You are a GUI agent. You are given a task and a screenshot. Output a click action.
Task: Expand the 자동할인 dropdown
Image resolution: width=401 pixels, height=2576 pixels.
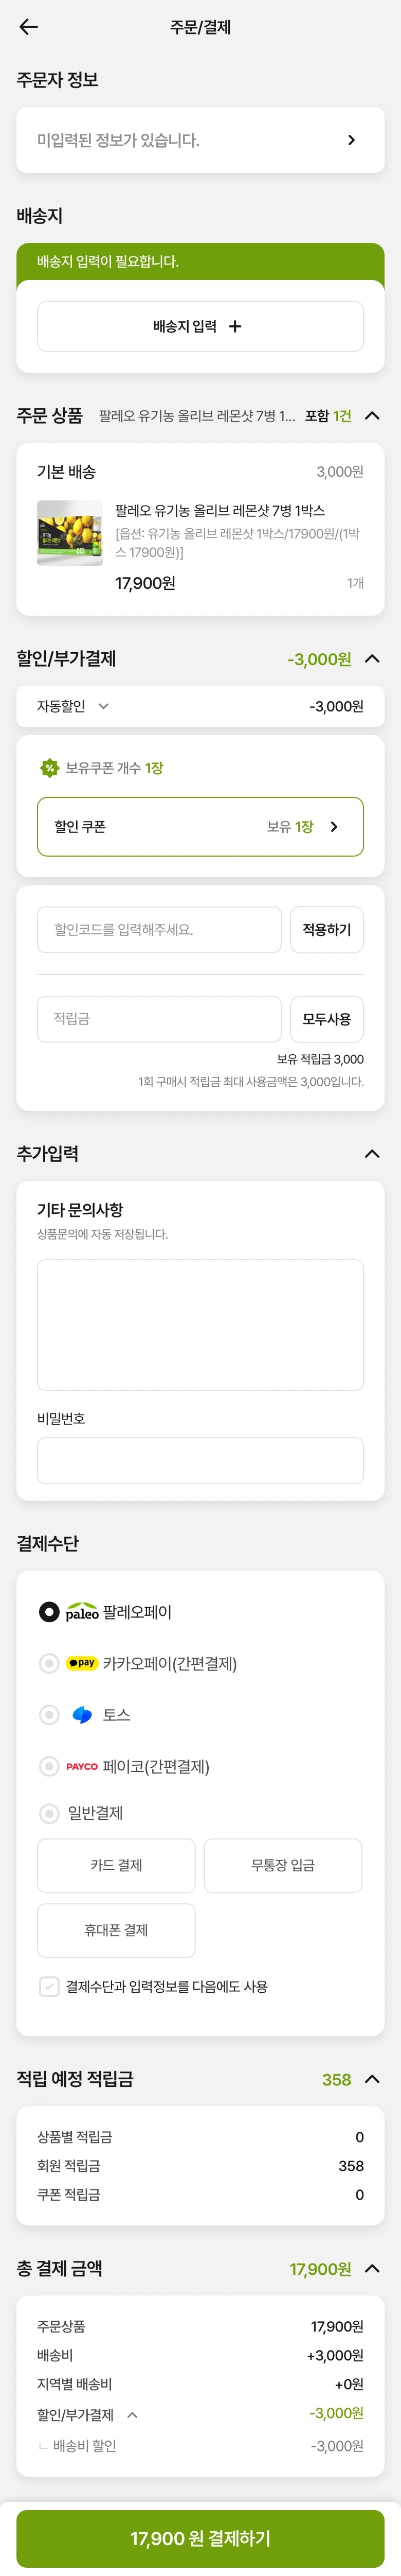click(x=104, y=706)
